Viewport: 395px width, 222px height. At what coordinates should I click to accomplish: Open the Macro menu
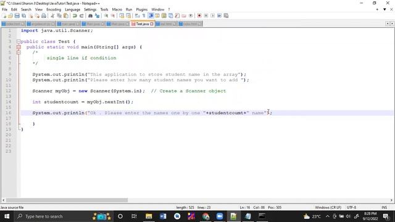click(x=117, y=10)
